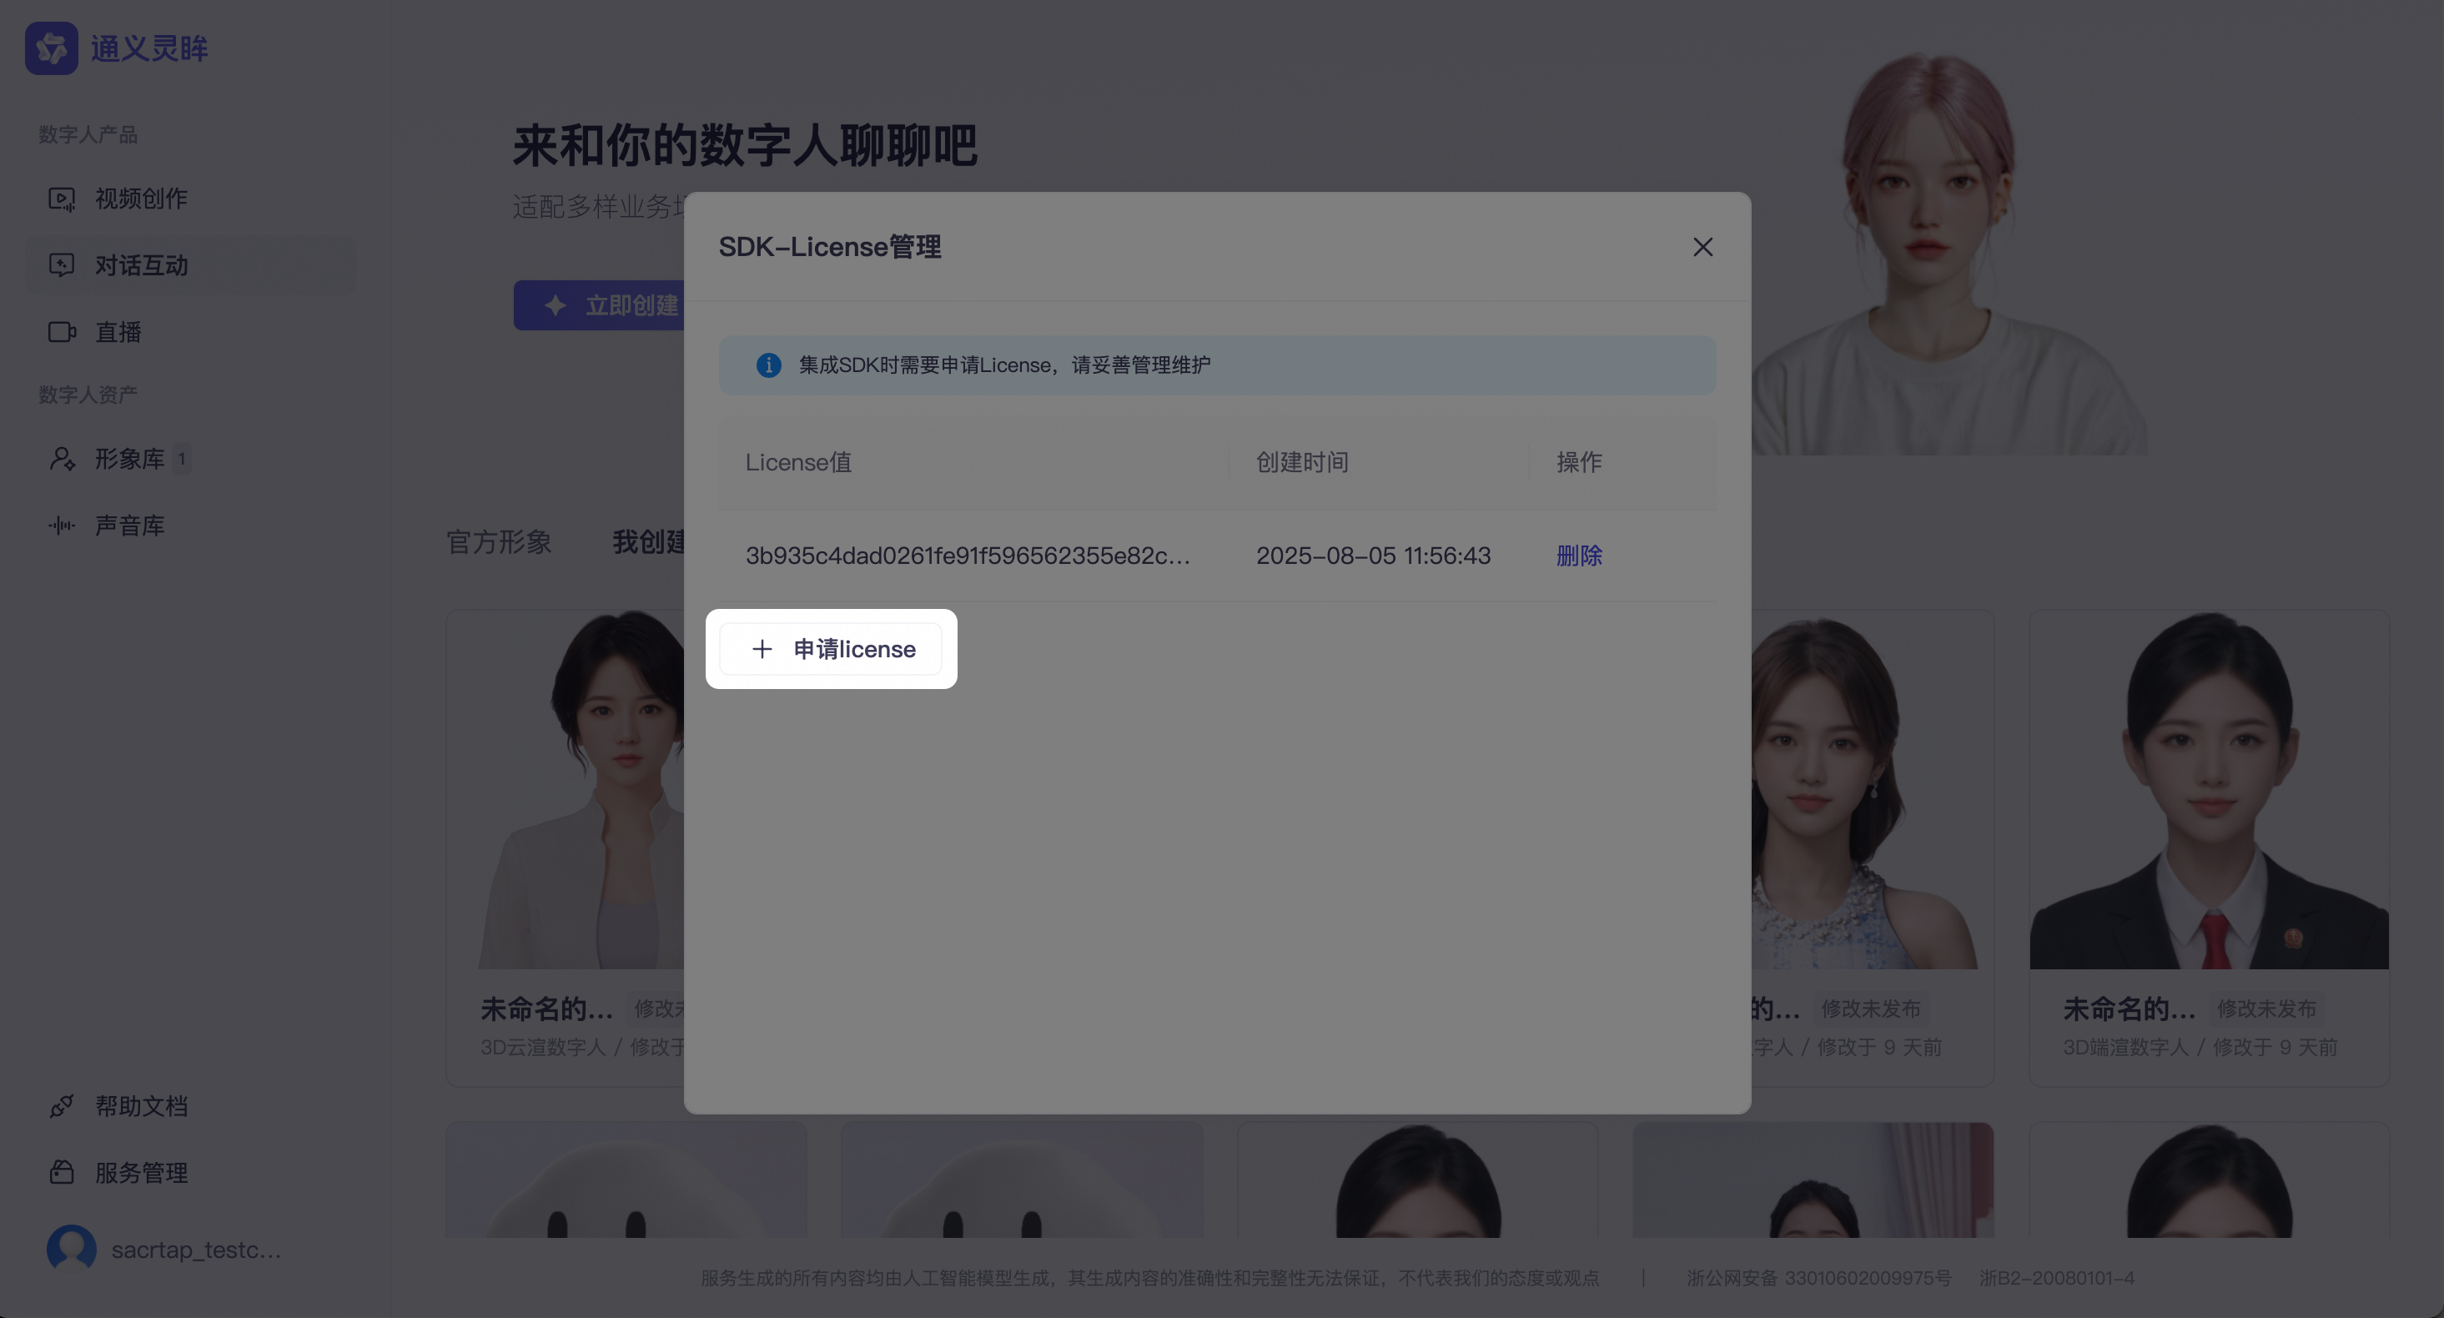This screenshot has width=2444, height=1318.
Task: Click the 来和你的数字人聊聊吧 heading
Action: click(x=745, y=145)
